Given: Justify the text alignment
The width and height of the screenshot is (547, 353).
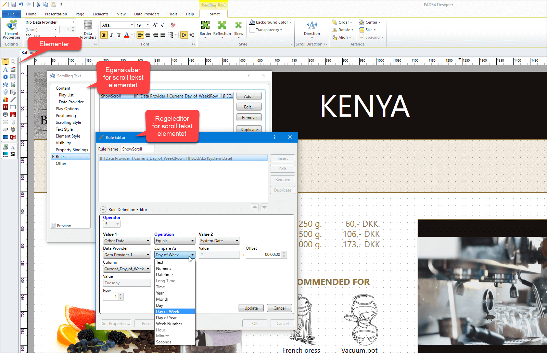Looking at the screenshot, I should pyautogui.click(x=163, y=35).
